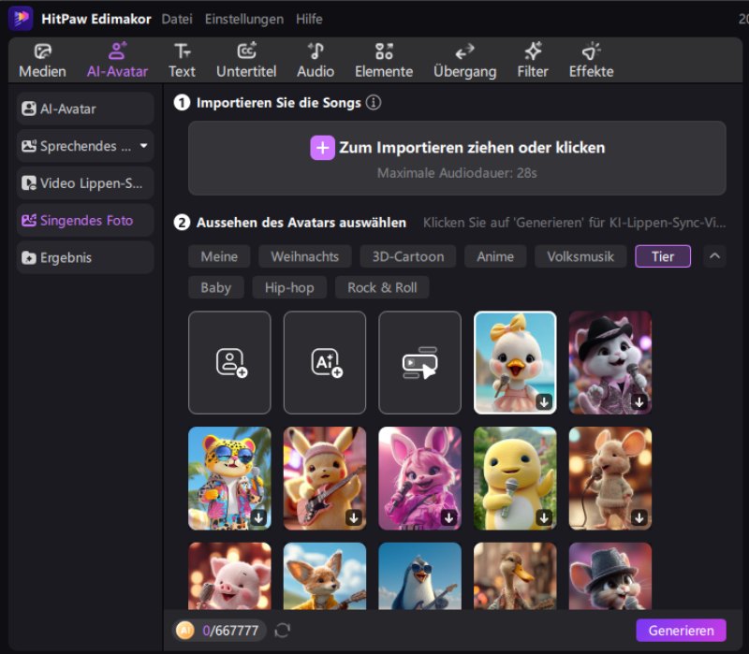The image size is (749, 654).
Task: Choose the duckling with yellow bow avatar
Action: pyautogui.click(x=515, y=362)
